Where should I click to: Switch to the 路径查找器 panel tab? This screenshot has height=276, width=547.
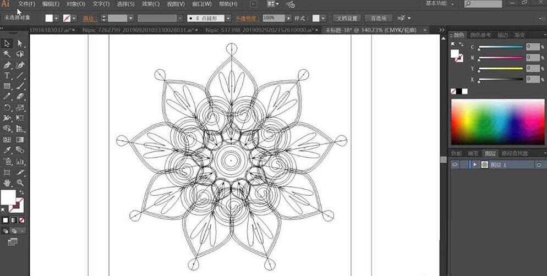coord(515,153)
